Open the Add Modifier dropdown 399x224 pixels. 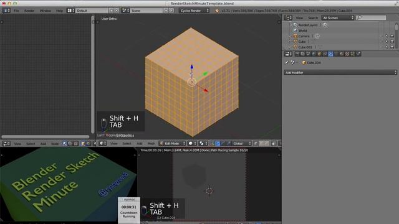point(340,73)
